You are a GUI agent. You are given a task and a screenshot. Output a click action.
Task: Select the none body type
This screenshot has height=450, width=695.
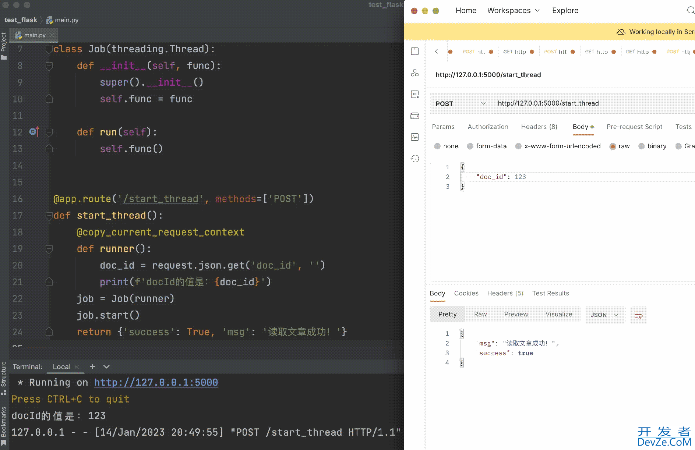pos(437,146)
